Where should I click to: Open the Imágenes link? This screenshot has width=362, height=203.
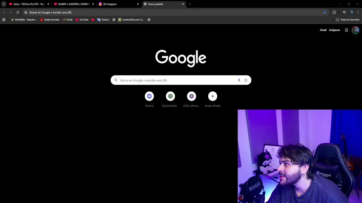point(334,30)
